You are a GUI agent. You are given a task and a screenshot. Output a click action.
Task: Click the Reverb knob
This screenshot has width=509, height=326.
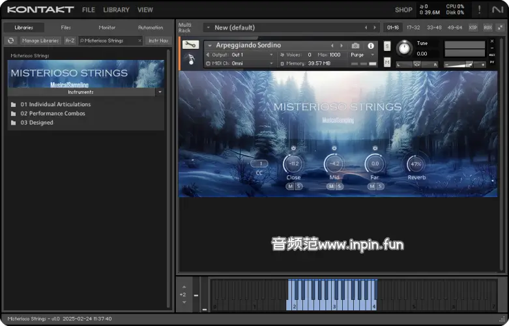pyautogui.click(x=416, y=164)
